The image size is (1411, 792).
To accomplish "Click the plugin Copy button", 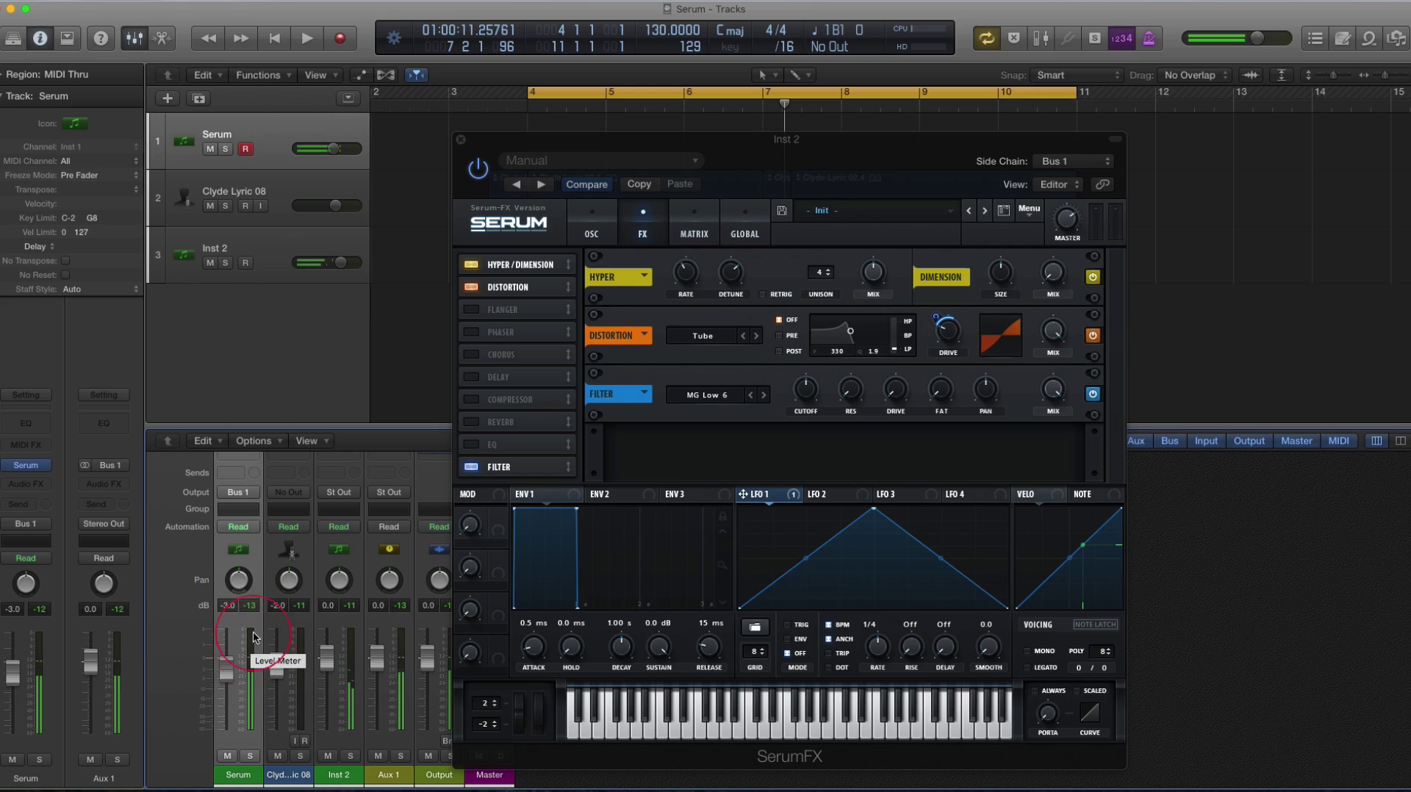I will [639, 184].
